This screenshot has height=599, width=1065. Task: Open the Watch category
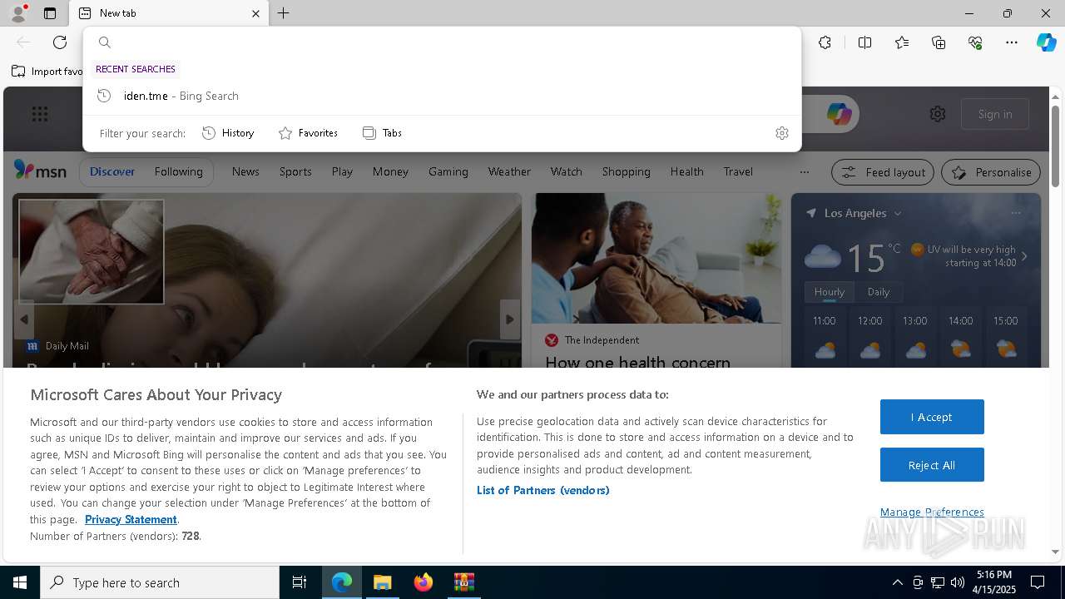point(566,171)
